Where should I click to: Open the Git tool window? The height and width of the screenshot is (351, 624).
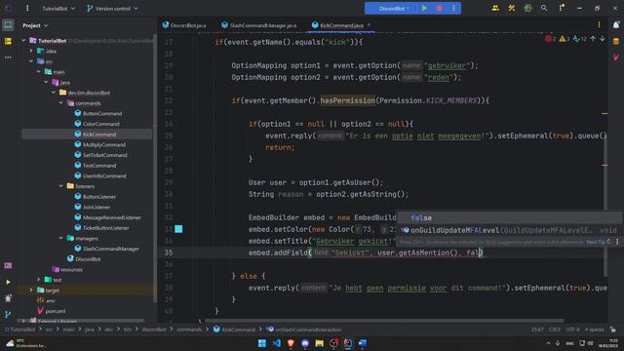8,314
